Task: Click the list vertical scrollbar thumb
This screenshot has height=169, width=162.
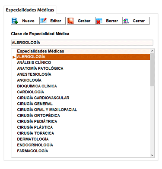Action: 152,70
